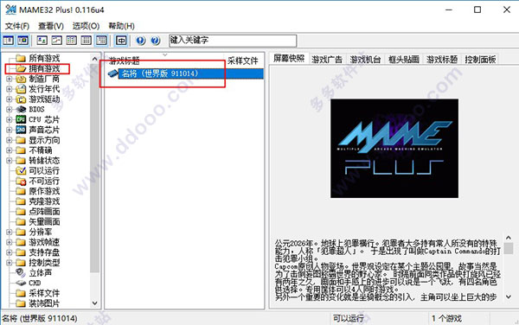Switch to the 游戏机台 tab
The image size is (519, 325).
point(365,60)
